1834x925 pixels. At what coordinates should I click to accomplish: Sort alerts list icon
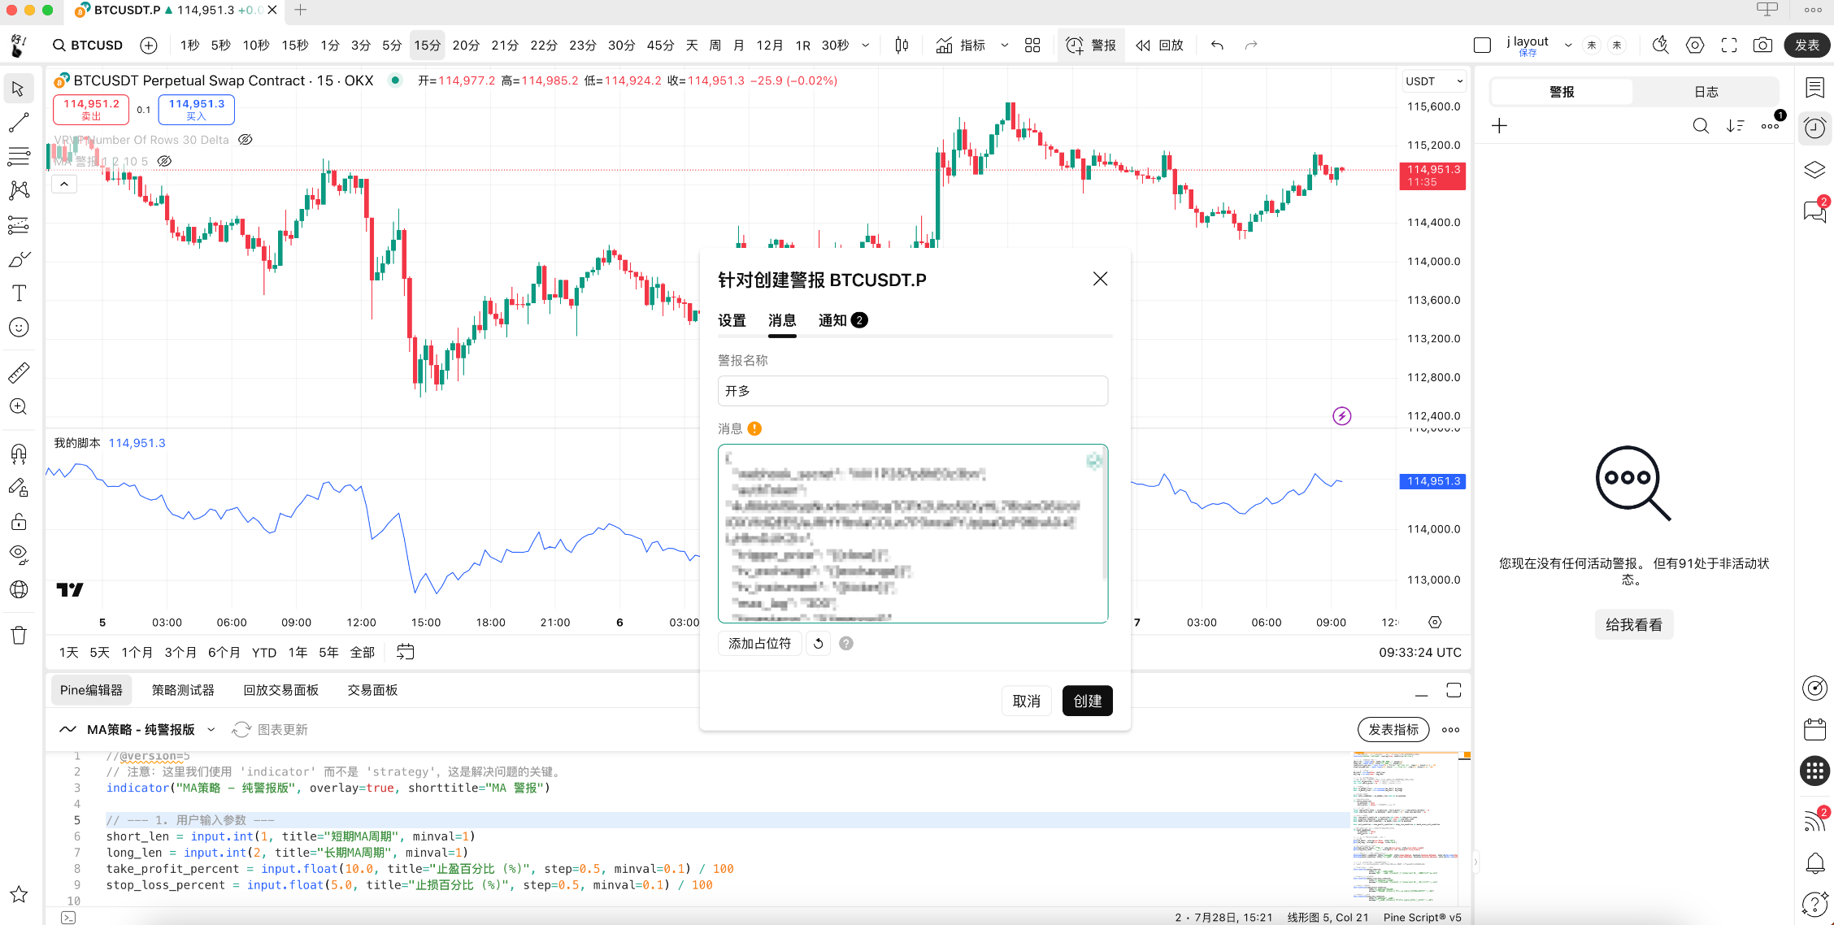(x=1735, y=125)
